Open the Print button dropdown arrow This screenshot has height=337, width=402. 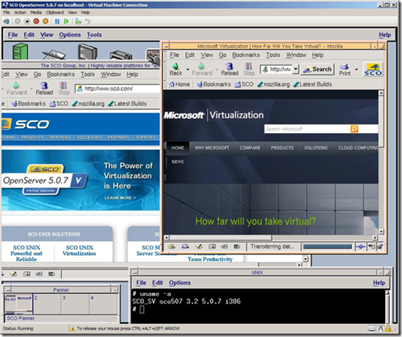pyautogui.click(x=357, y=69)
